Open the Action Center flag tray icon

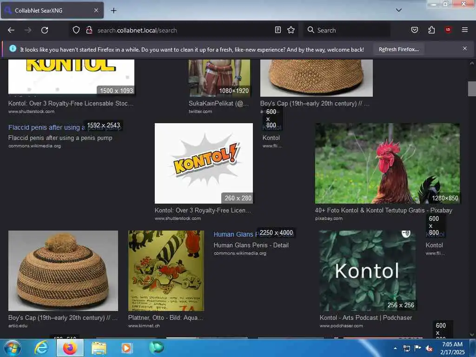coord(418,348)
